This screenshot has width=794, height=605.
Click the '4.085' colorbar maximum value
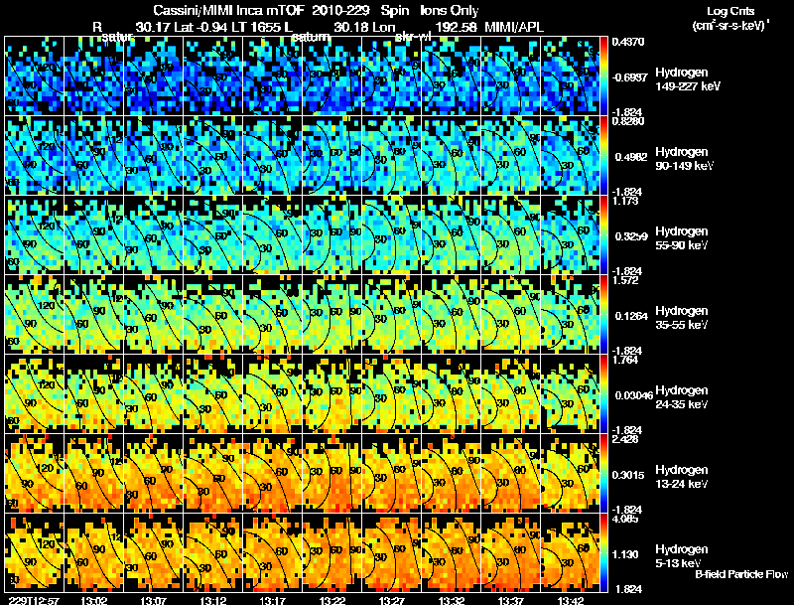pyautogui.click(x=625, y=519)
